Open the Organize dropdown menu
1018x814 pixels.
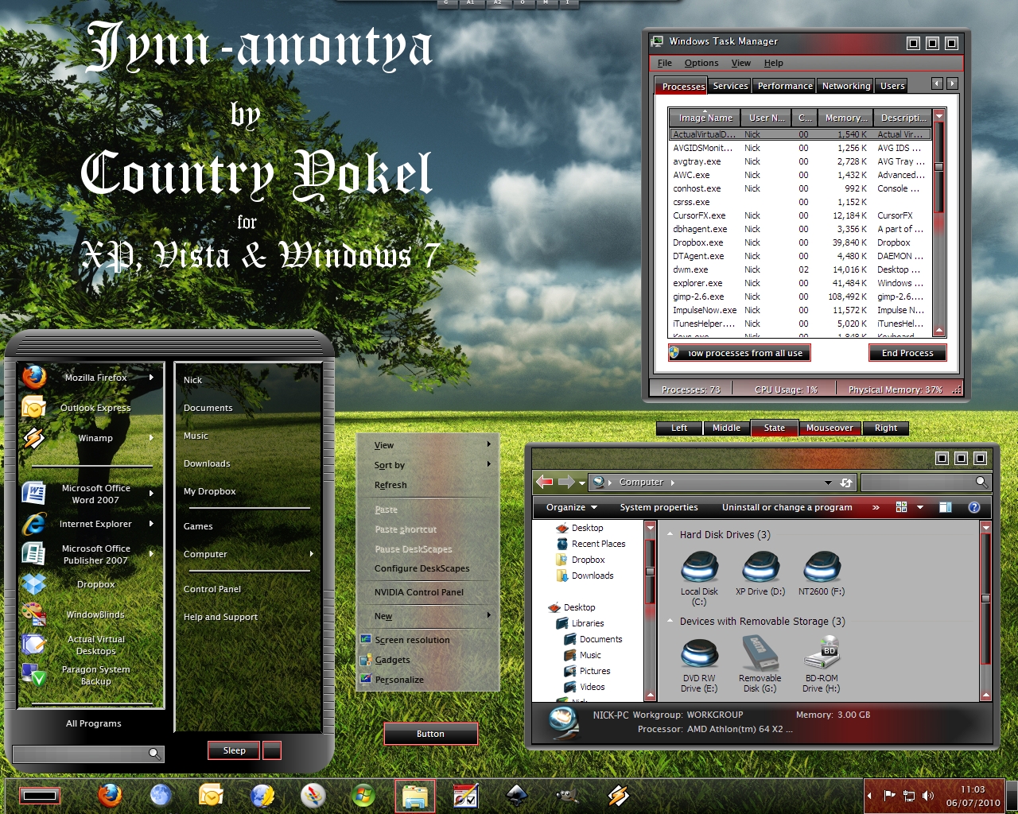(572, 507)
